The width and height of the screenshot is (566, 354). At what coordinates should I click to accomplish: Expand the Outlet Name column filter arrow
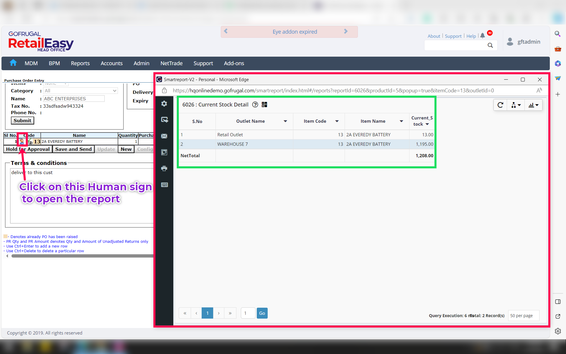click(285, 121)
